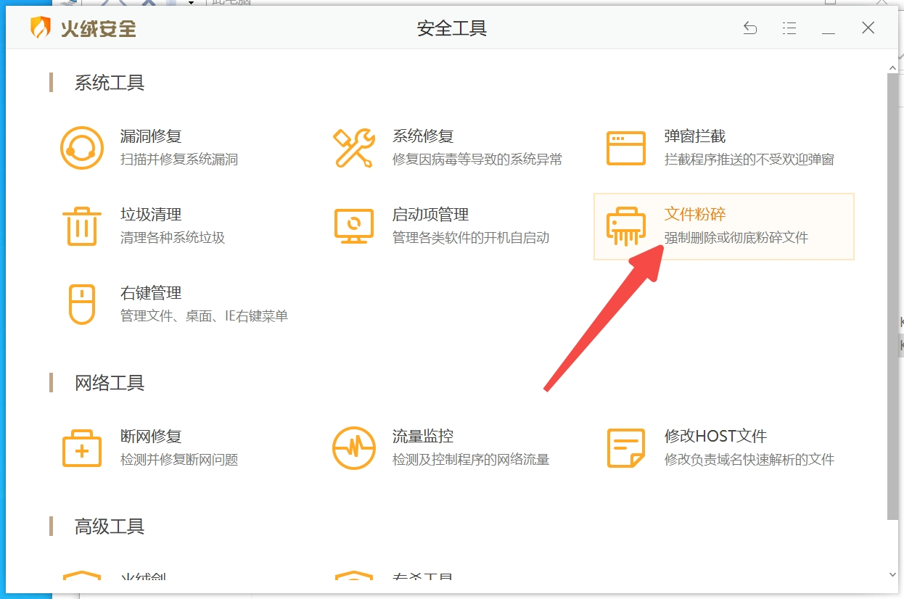This screenshot has width=904, height=599.
Task: Click description 修改负责域名快速解析的文件
Action: pos(749,460)
